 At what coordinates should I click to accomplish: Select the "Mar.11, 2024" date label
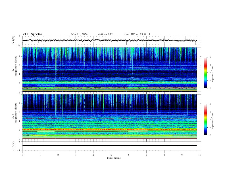79,34
